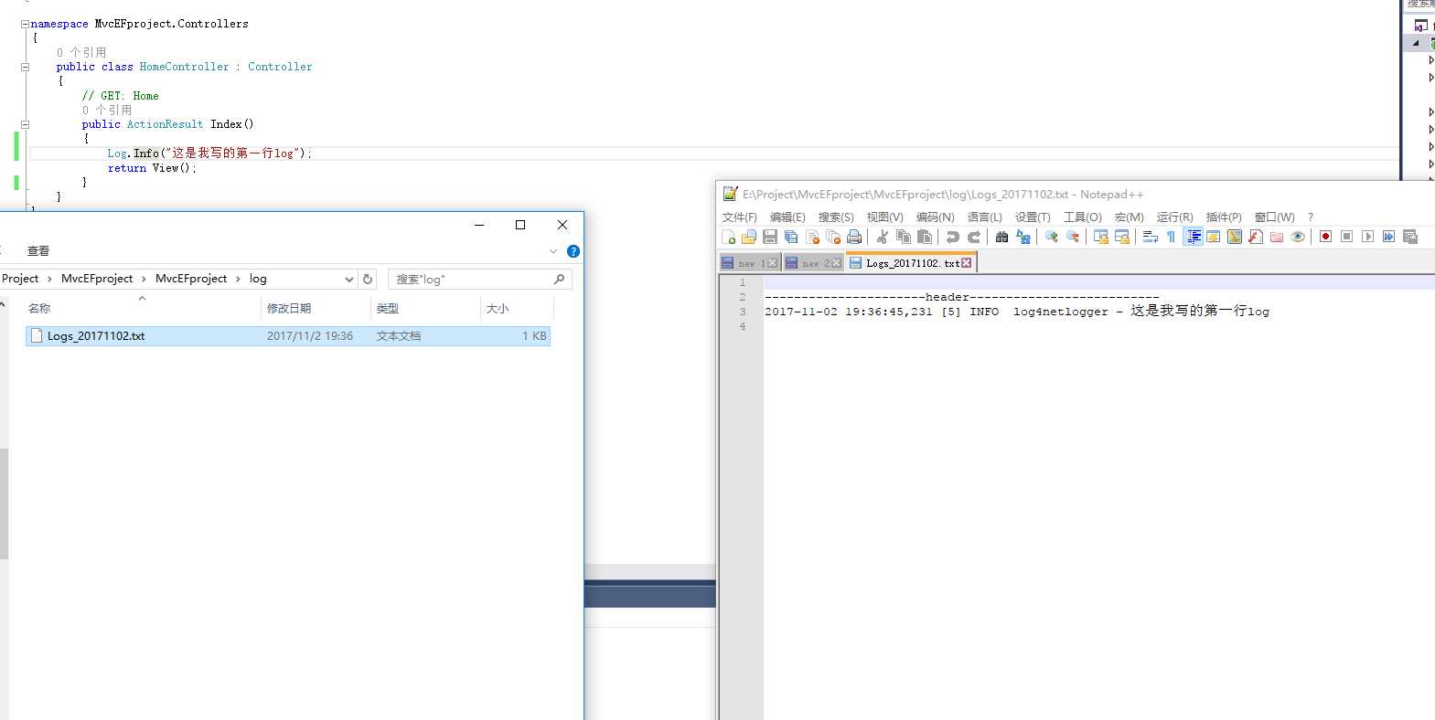Collapse Index method block

click(x=25, y=124)
